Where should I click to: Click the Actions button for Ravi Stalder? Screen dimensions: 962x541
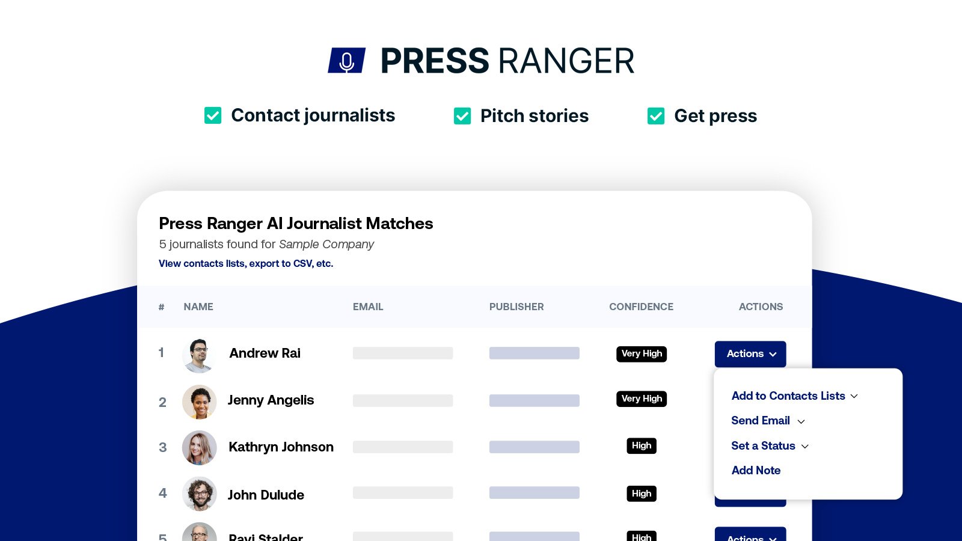pos(750,537)
